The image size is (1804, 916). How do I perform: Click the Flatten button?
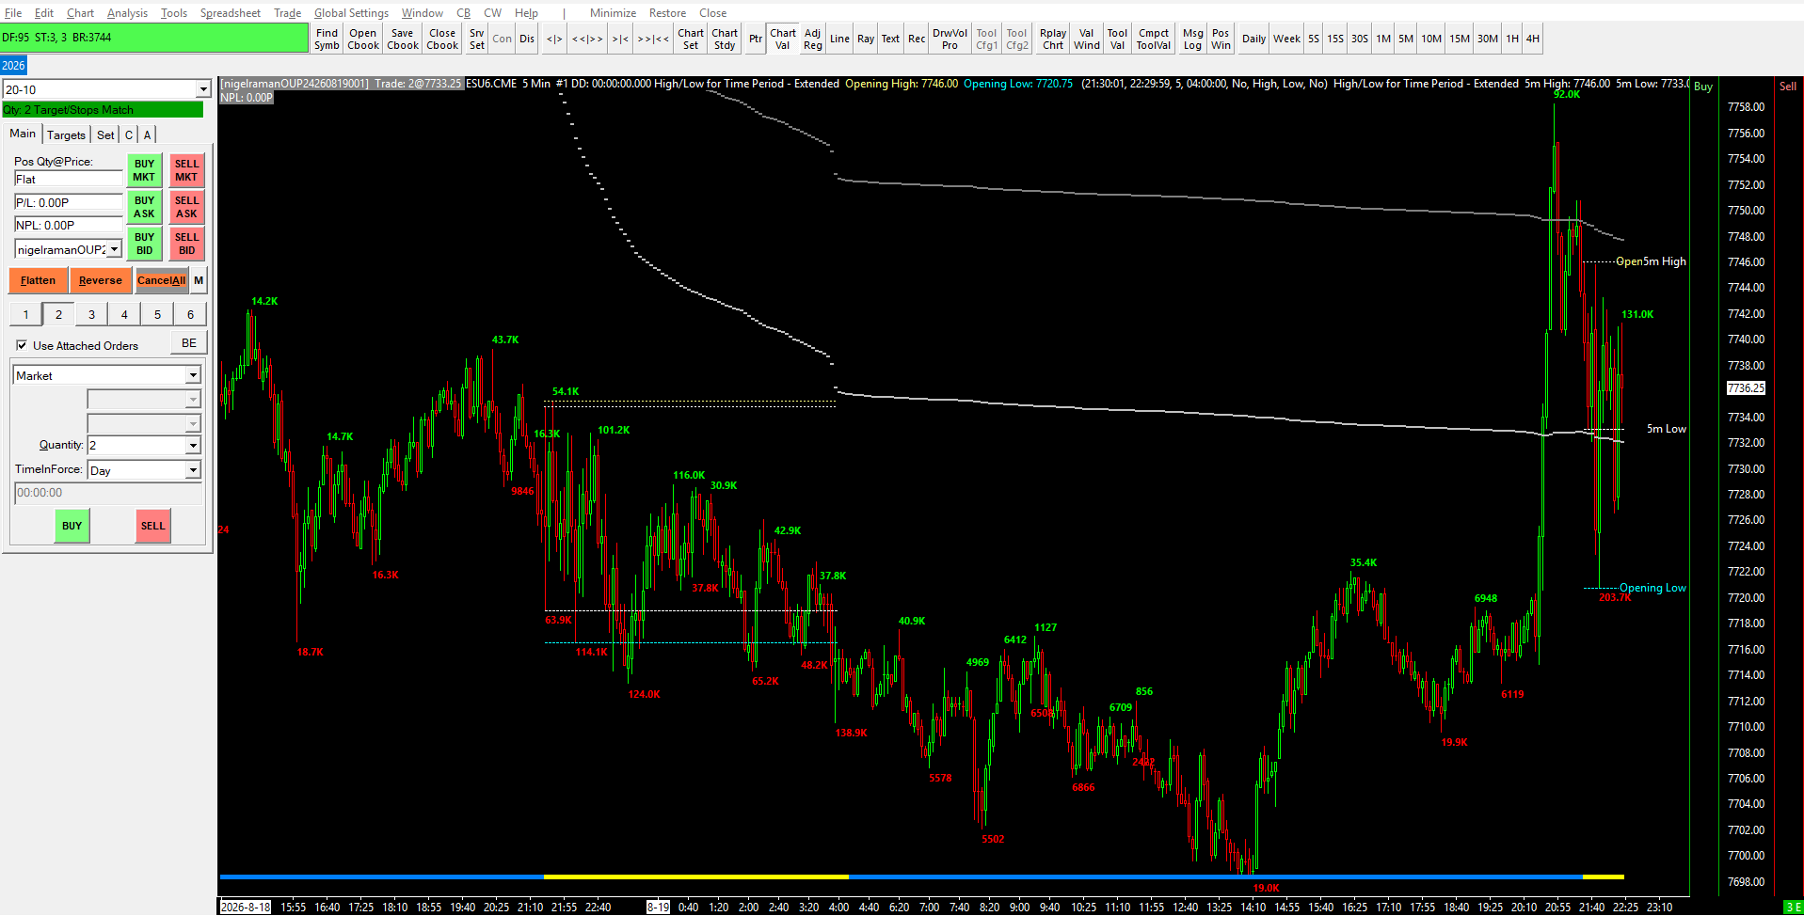pyautogui.click(x=38, y=280)
